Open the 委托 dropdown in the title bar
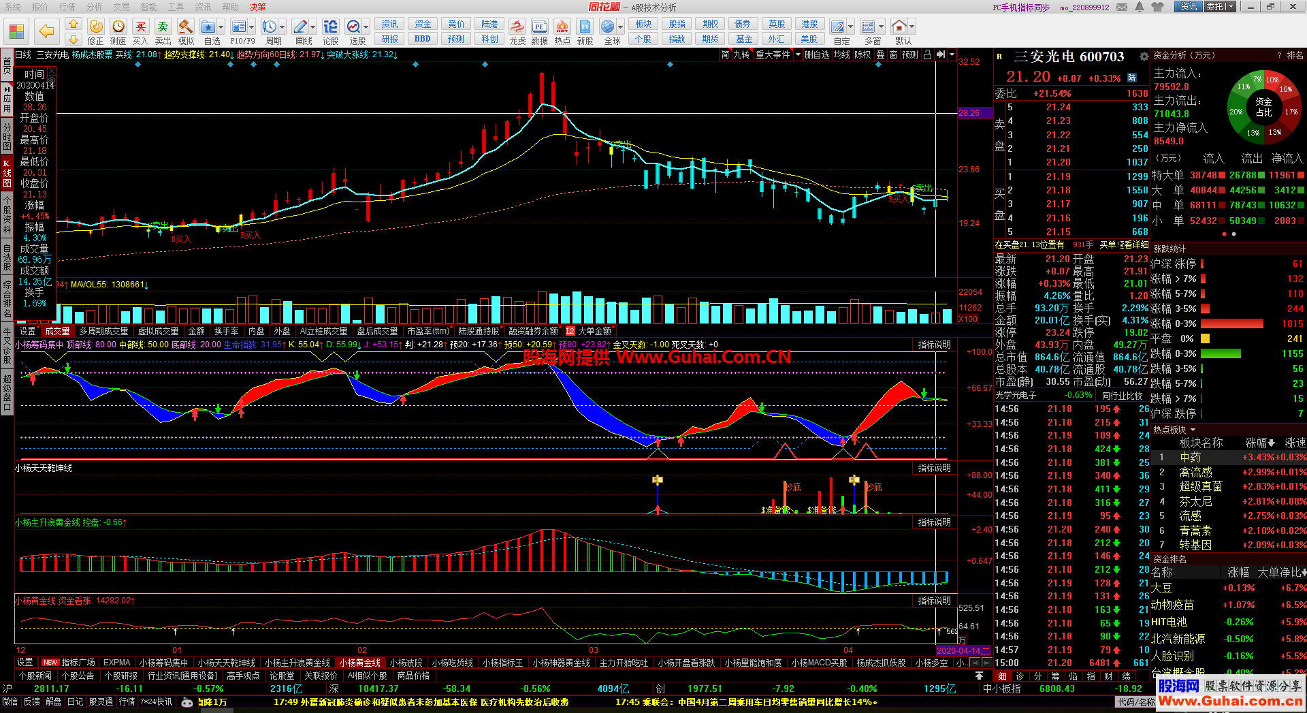 pos(1220,7)
